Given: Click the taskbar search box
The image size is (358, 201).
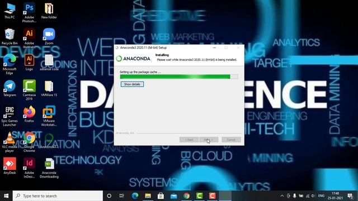Looking at the screenshot, I should click(x=58, y=196).
